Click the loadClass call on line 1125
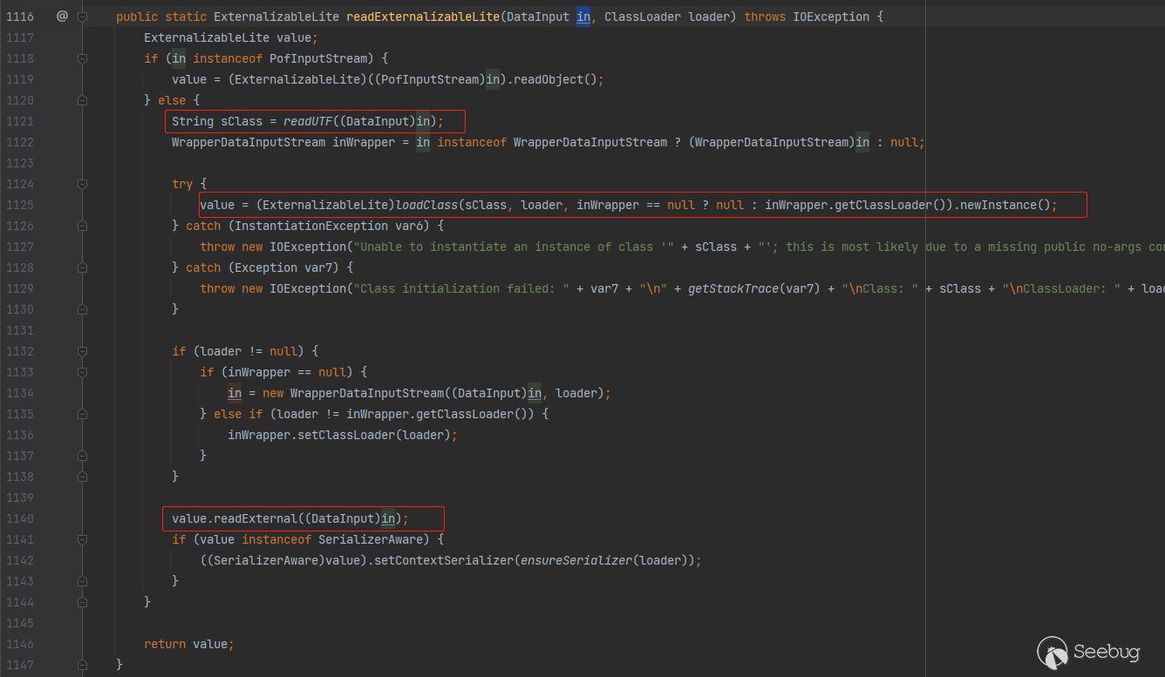Screen dimensions: 1165x677 [x=426, y=205]
